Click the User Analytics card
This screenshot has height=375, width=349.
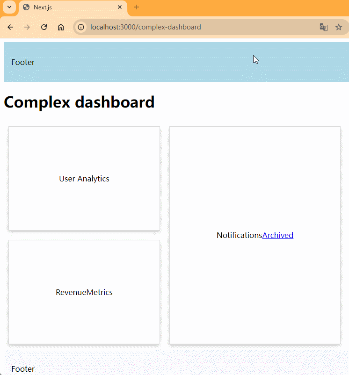pyautogui.click(x=84, y=179)
